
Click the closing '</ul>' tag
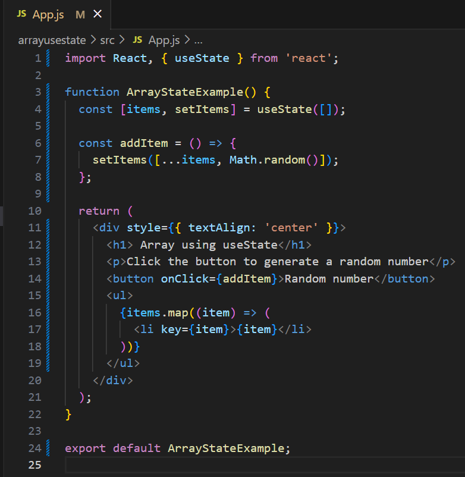(123, 363)
